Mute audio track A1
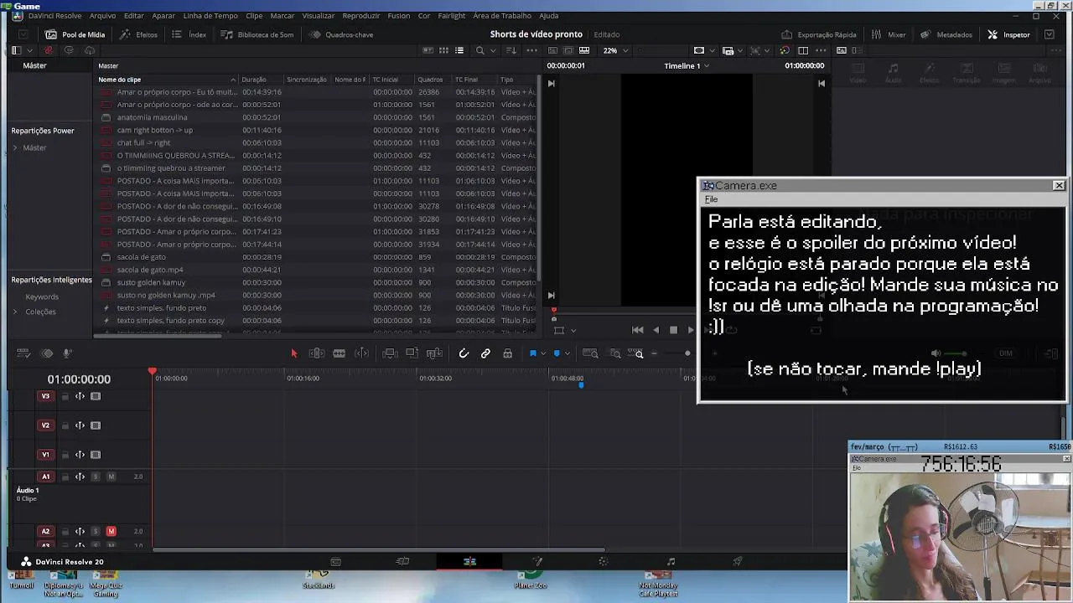 tap(111, 477)
